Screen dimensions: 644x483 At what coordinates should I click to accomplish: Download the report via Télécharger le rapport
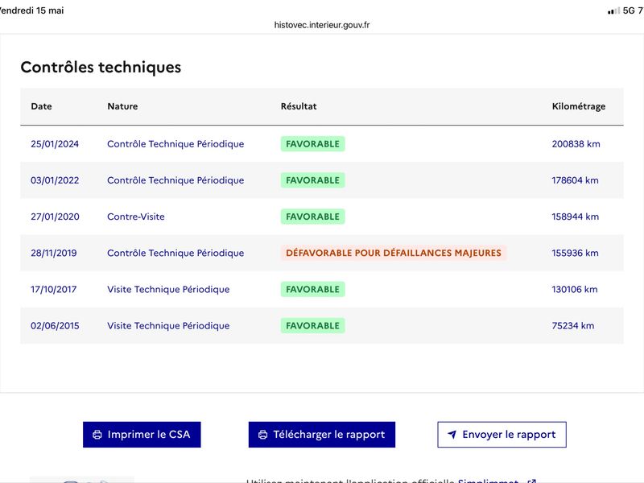(x=321, y=435)
